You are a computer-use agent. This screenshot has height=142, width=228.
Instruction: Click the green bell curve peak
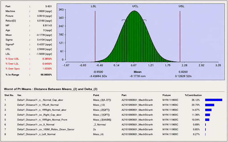[x=135, y=12]
